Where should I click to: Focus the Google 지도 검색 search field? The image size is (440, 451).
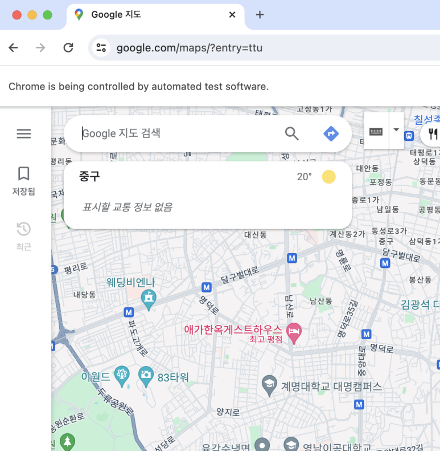point(178,133)
